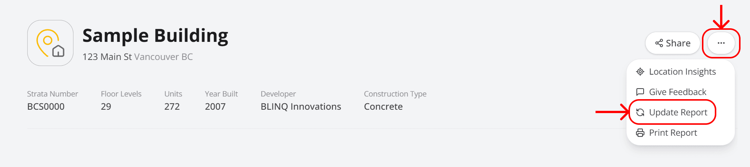This screenshot has width=750, height=167.
Task: Choose Give Feedback from the menu
Action: pyautogui.click(x=677, y=92)
